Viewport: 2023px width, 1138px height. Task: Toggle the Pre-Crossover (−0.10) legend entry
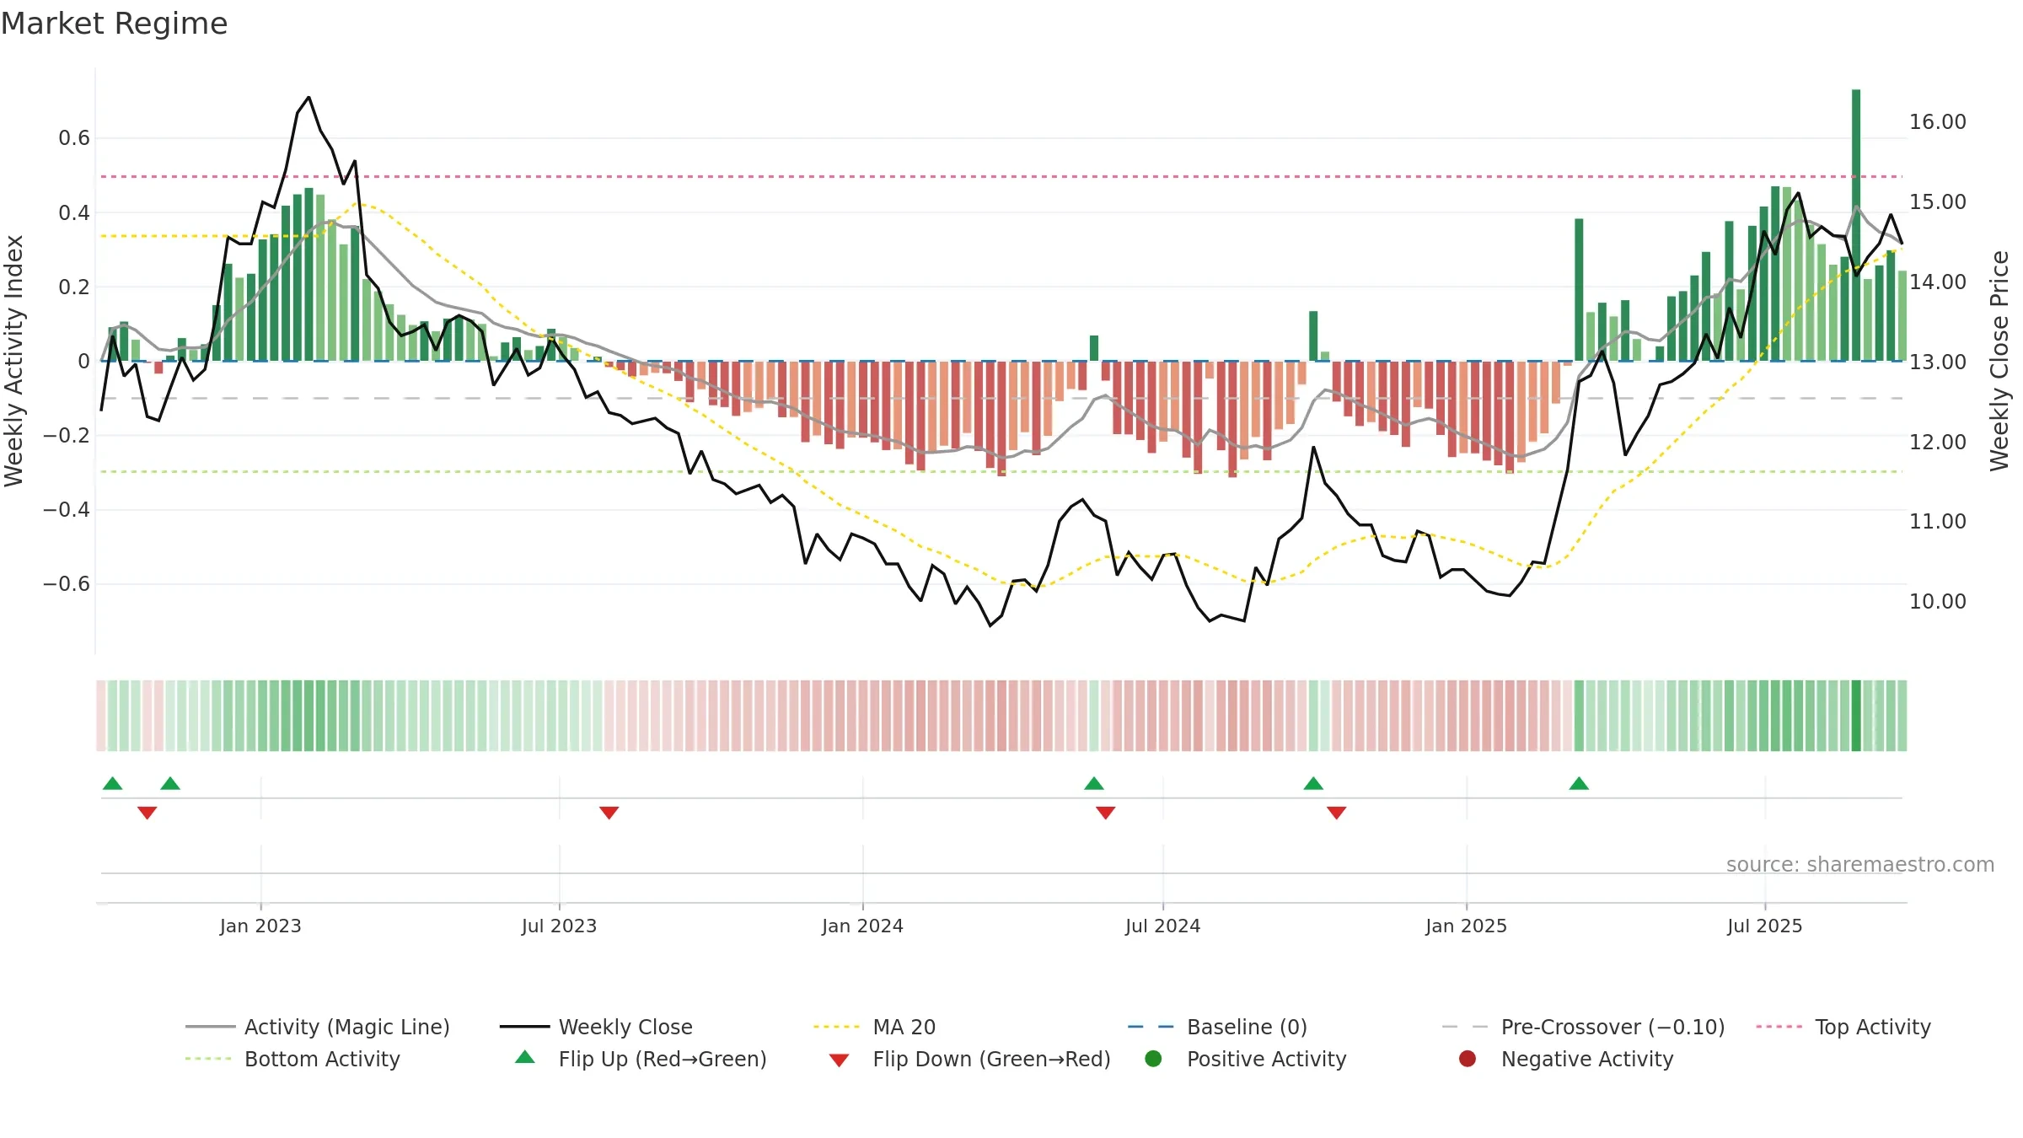click(x=1583, y=1027)
